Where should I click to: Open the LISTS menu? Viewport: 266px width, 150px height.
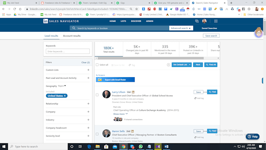tap(123, 21)
